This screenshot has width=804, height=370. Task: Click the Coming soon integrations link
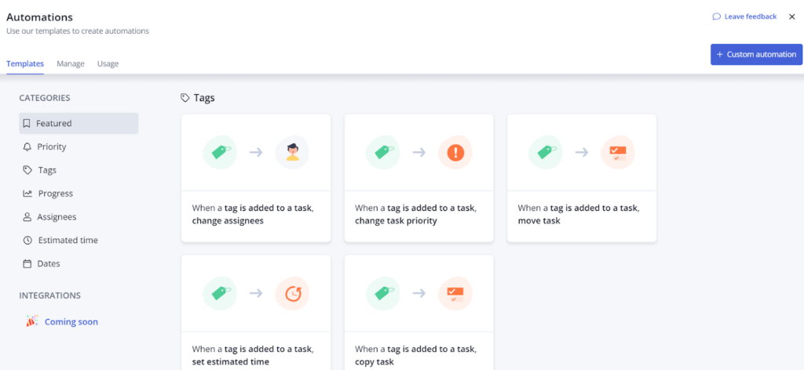(71, 321)
